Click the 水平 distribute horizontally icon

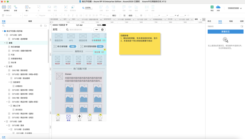click(x=147, y=7)
